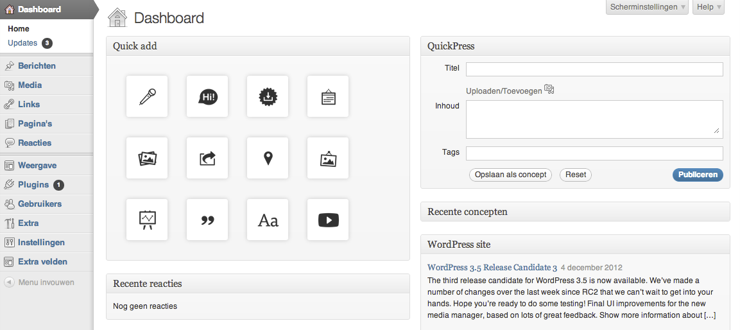The height and width of the screenshot is (330, 740).
Task: Collapse the Quick add widget header
Action: (257, 46)
